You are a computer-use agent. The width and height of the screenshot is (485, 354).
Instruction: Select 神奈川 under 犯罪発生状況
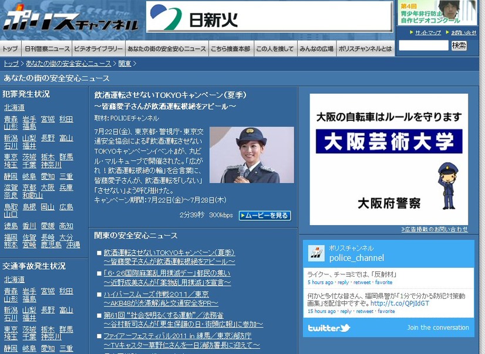click(x=51, y=165)
